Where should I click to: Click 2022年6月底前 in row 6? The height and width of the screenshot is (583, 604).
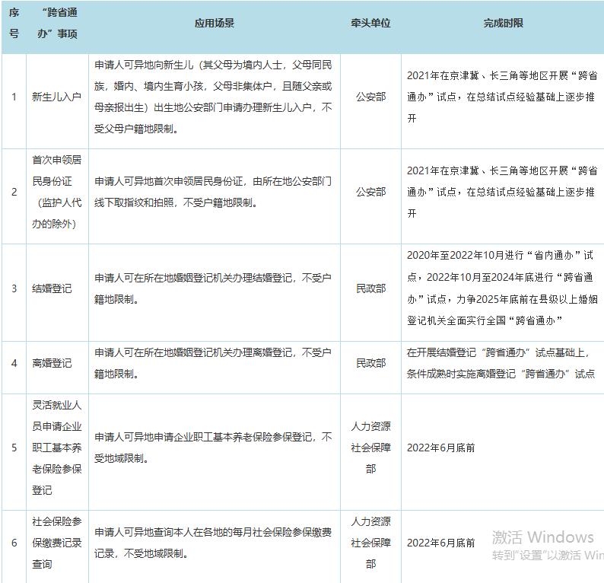click(x=440, y=543)
